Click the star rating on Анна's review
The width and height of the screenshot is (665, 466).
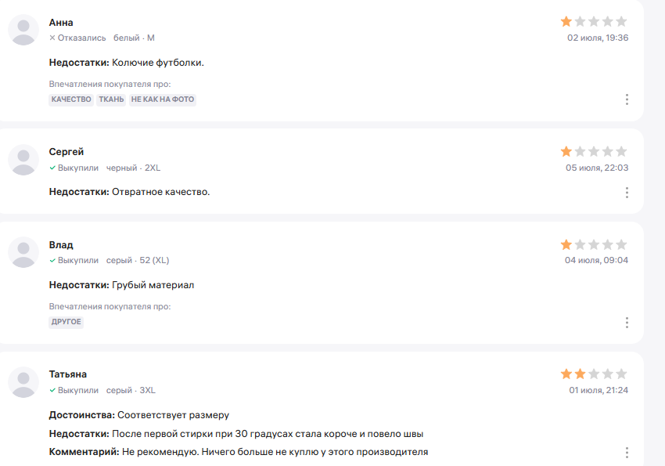[594, 21]
